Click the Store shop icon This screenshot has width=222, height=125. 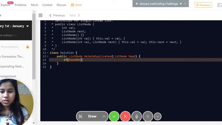[72, 5]
